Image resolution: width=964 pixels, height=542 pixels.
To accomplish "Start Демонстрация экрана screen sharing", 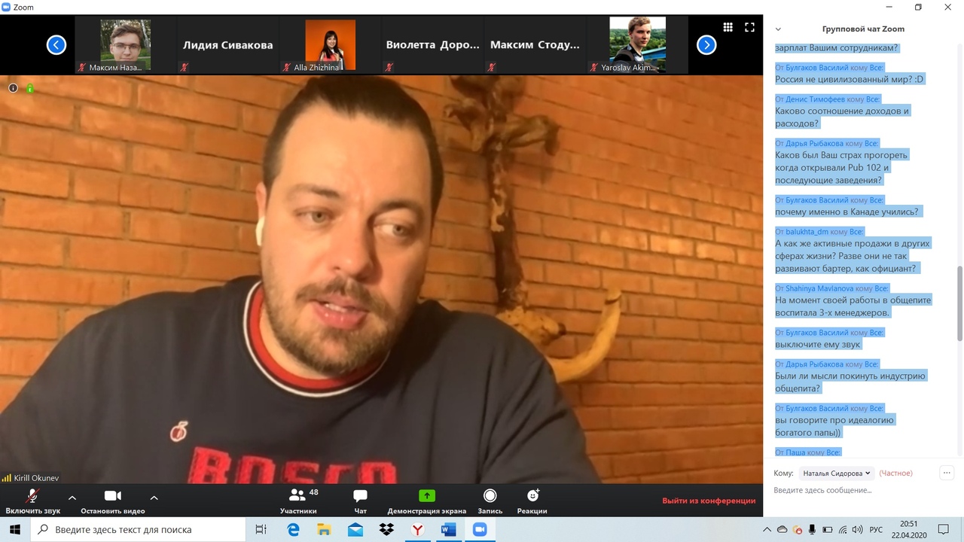I will coord(427,501).
